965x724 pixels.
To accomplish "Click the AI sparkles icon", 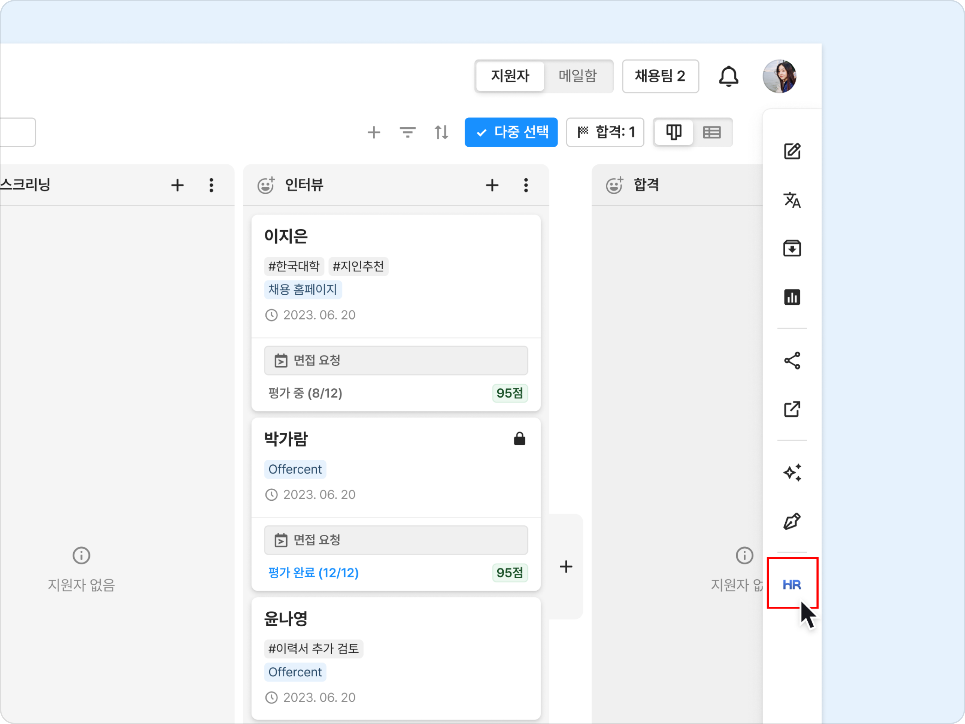I will [x=791, y=472].
